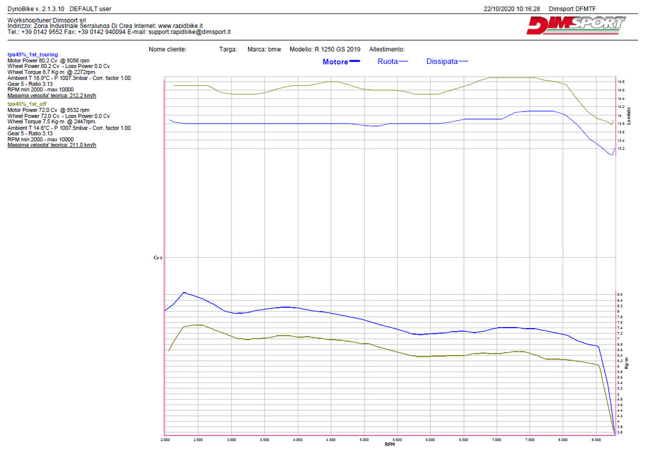
Task: Click the Targa field label
Action: (x=228, y=49)
